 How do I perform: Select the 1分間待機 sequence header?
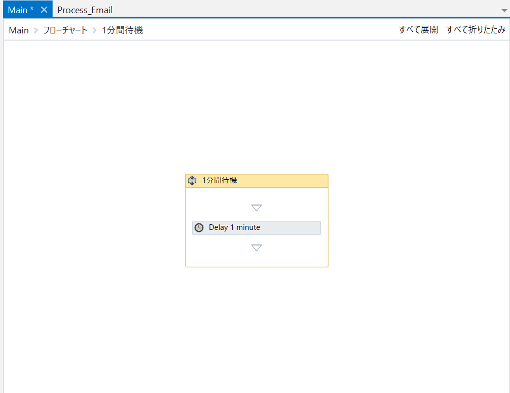point(257,181)
